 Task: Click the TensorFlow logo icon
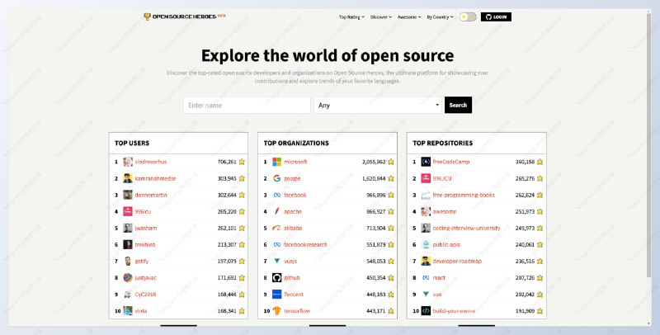(x=277, y=311)
